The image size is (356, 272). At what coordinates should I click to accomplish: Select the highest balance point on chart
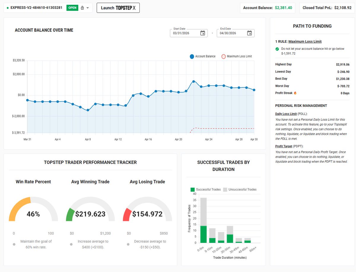193,81
